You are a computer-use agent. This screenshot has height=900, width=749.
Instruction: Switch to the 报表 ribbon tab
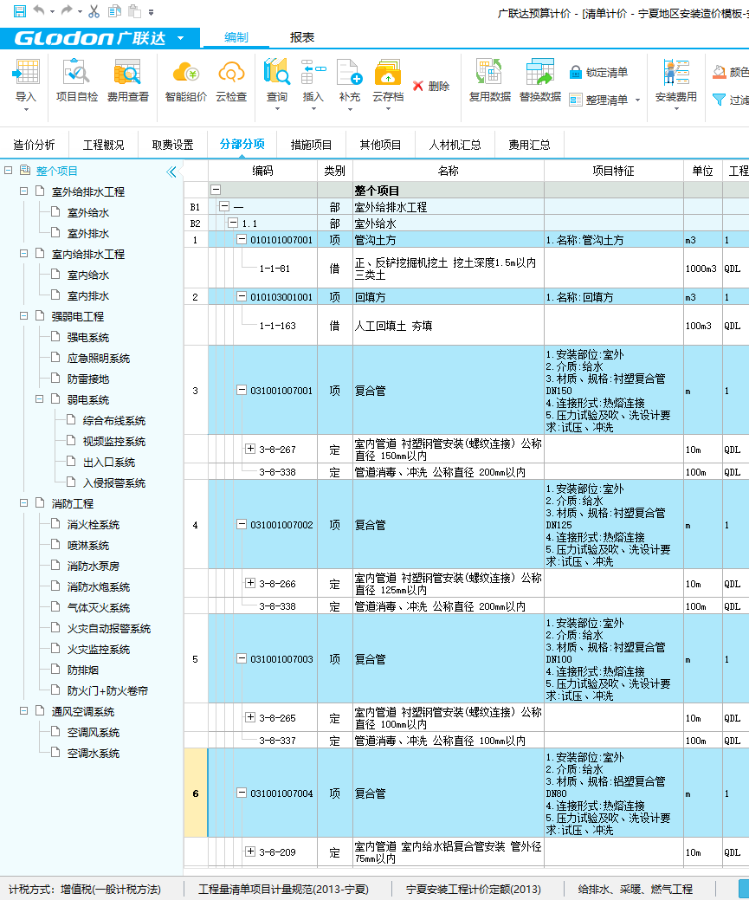(302, 37)
